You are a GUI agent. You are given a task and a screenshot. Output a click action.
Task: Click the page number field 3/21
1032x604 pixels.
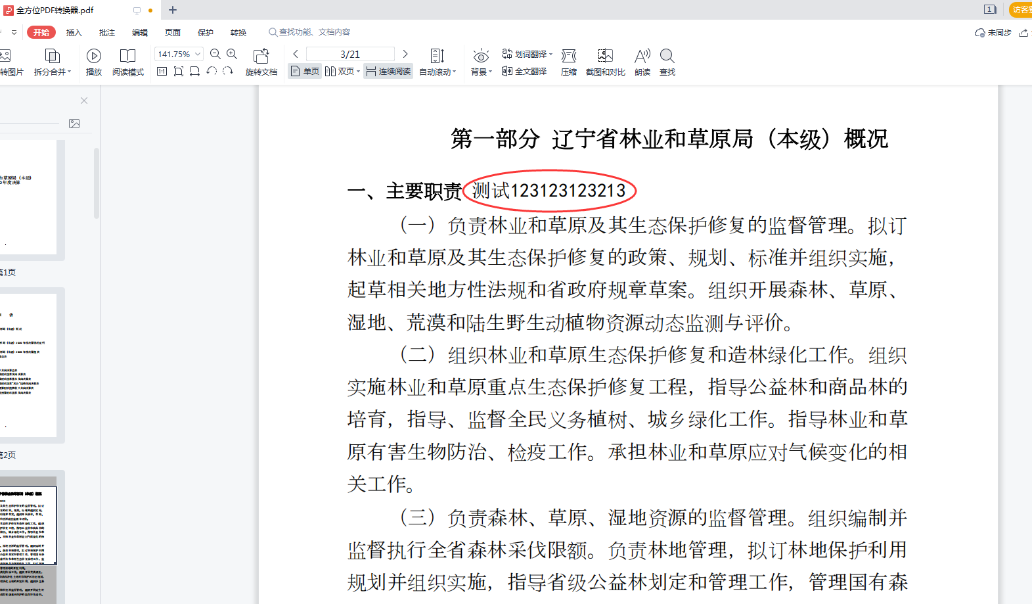pos(350,54)
